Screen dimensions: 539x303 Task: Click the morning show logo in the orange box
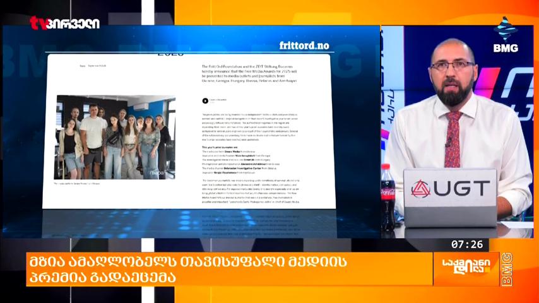(x=466, y=266)
